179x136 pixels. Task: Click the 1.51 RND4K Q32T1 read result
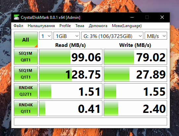tap(71, 91)
